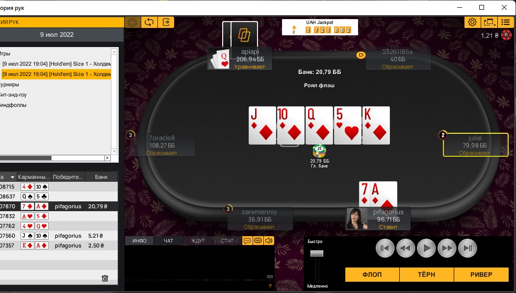This screenshot has height=293, width=516.
Task: Click the export icon in the top toolbar
Action: [x=166, y=23]
